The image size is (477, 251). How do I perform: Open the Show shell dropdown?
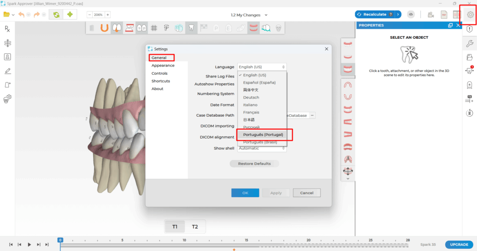click(x=262, y=148)
